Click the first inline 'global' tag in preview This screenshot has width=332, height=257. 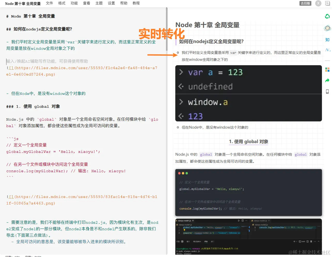(x=206, y=154)
